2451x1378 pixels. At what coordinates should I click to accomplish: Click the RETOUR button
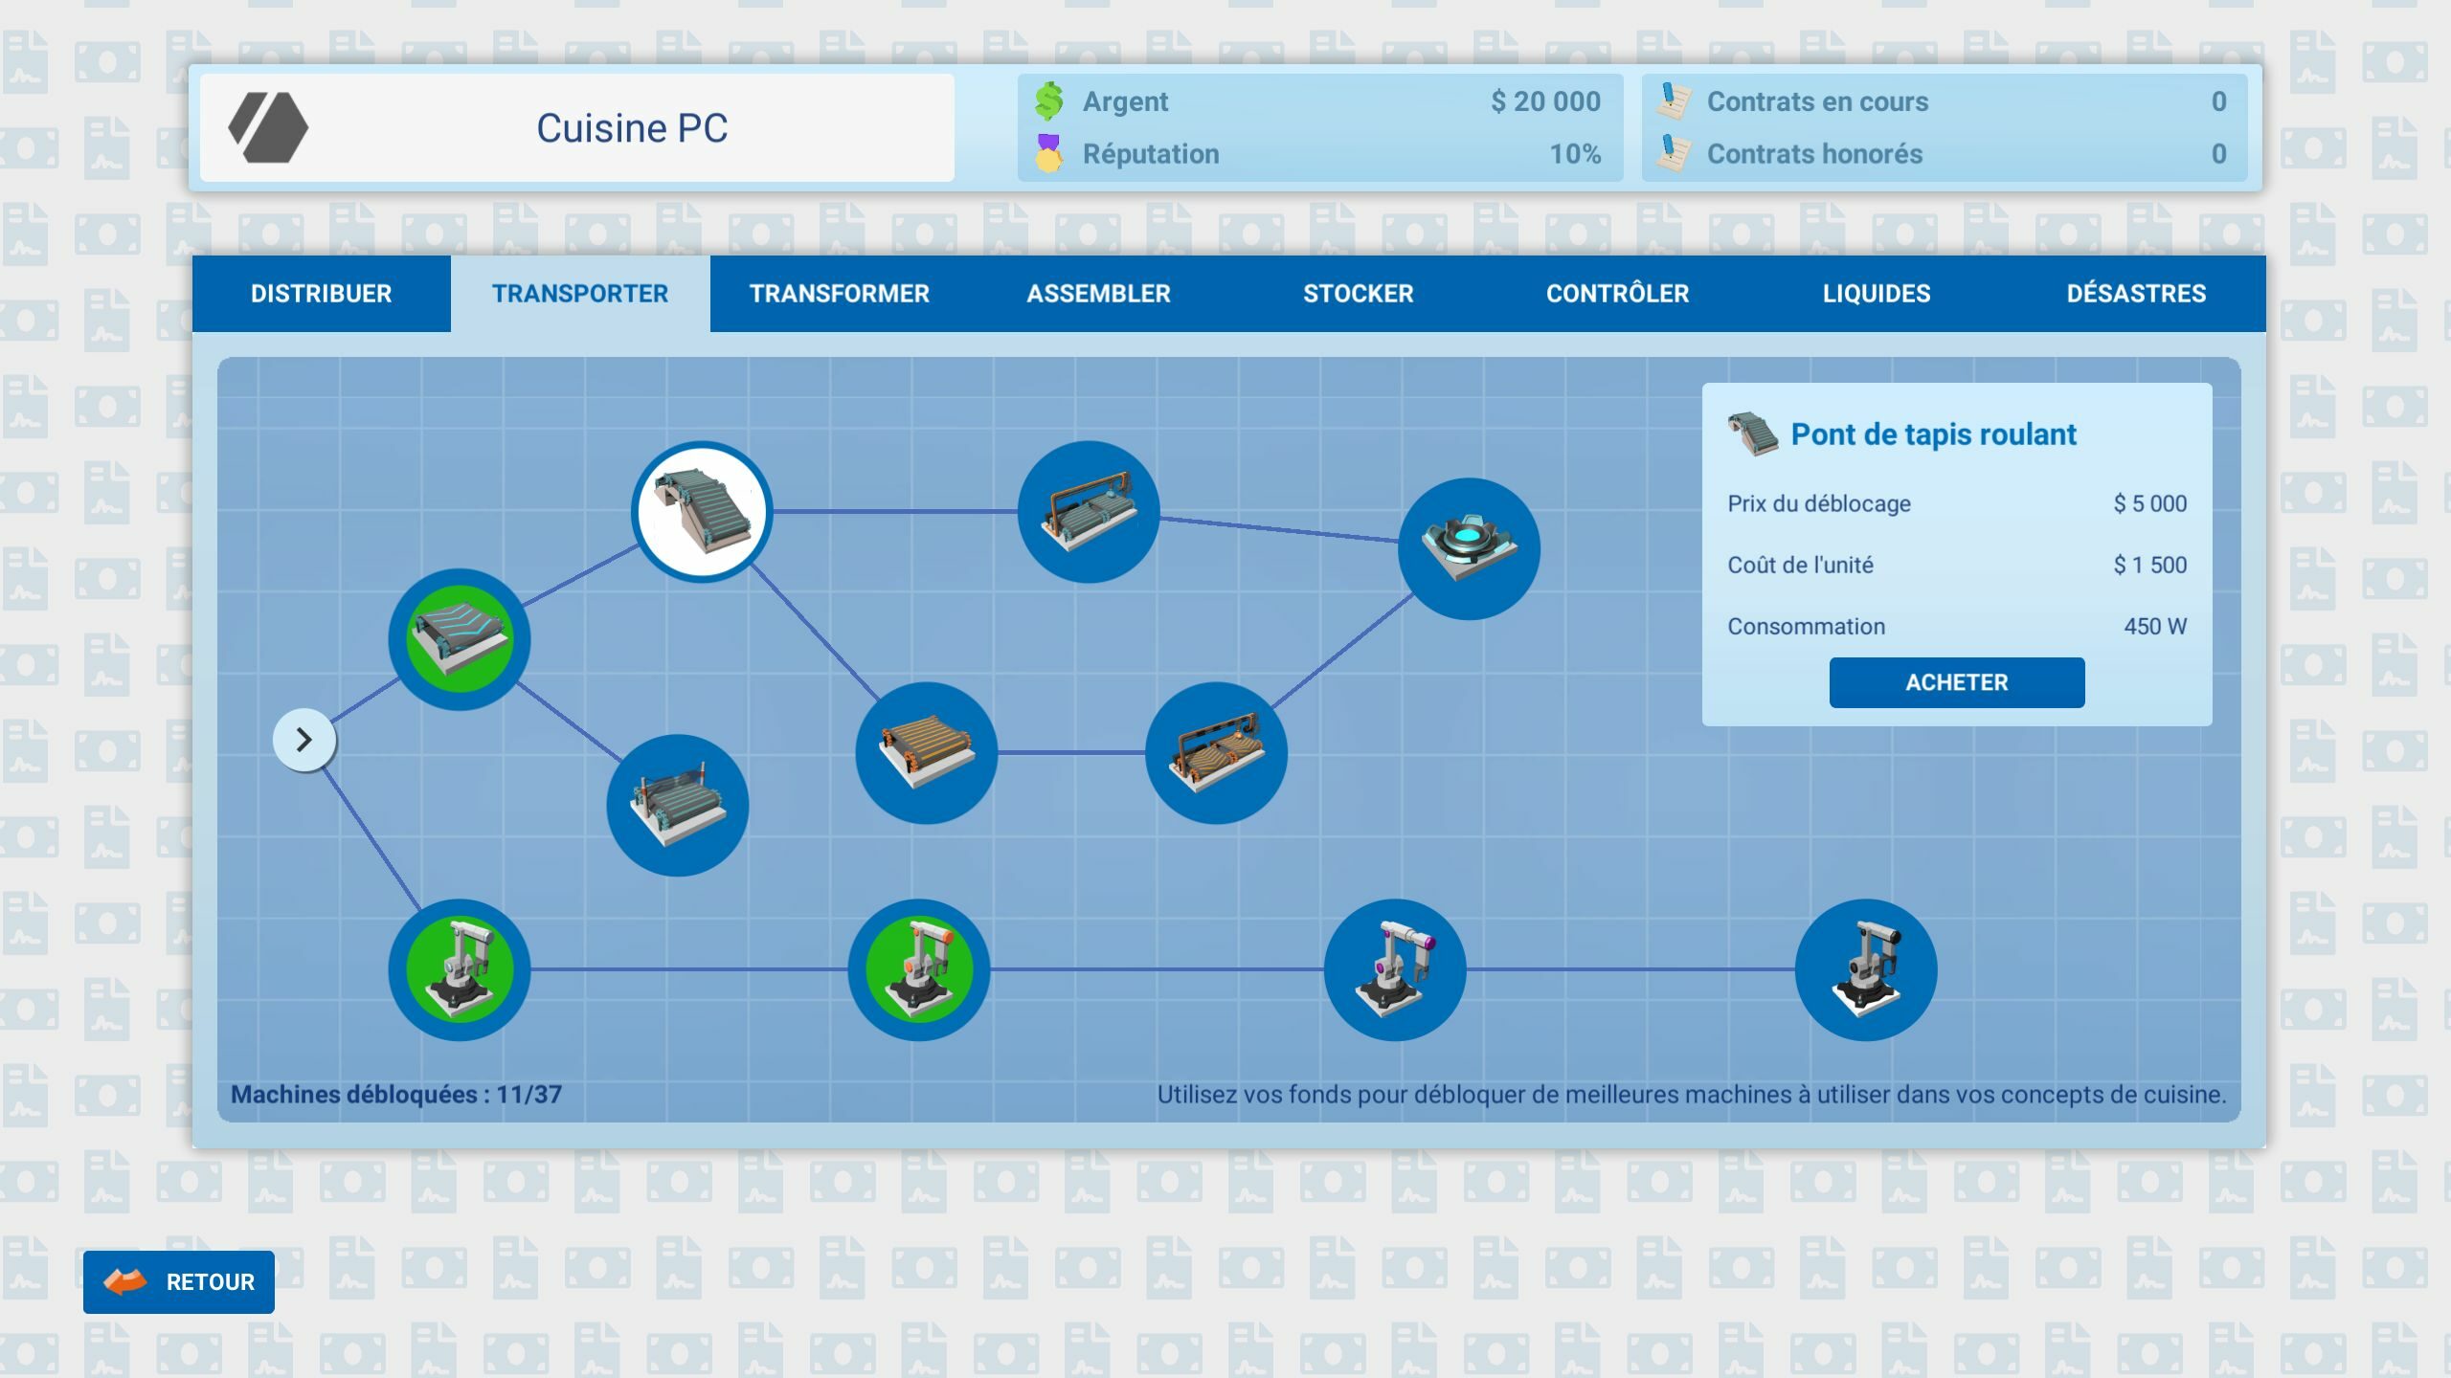click(179, 1282)
